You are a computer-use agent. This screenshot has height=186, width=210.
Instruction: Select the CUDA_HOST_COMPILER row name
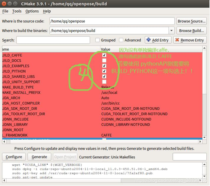[x=21, y=103]
